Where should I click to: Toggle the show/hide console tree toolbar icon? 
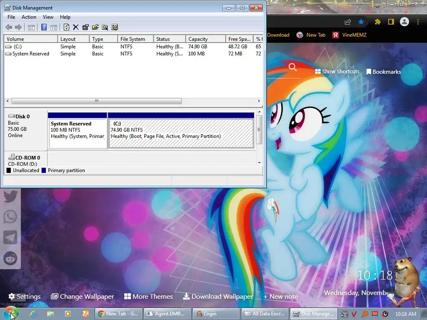click(31, 27)
